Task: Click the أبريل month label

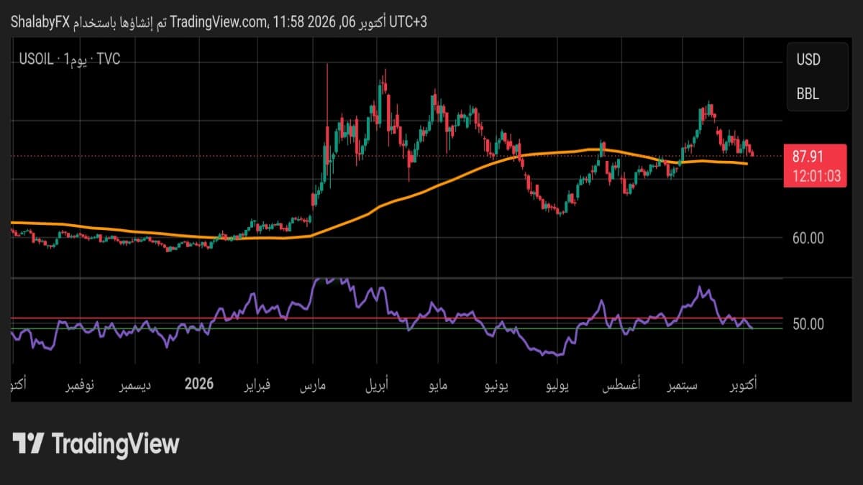Action: pos(376,385)
